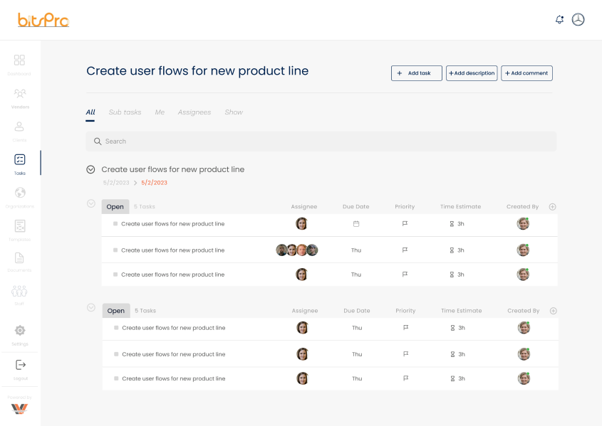
Task: Click the Add comment button
Action: [x=526, y=73]
